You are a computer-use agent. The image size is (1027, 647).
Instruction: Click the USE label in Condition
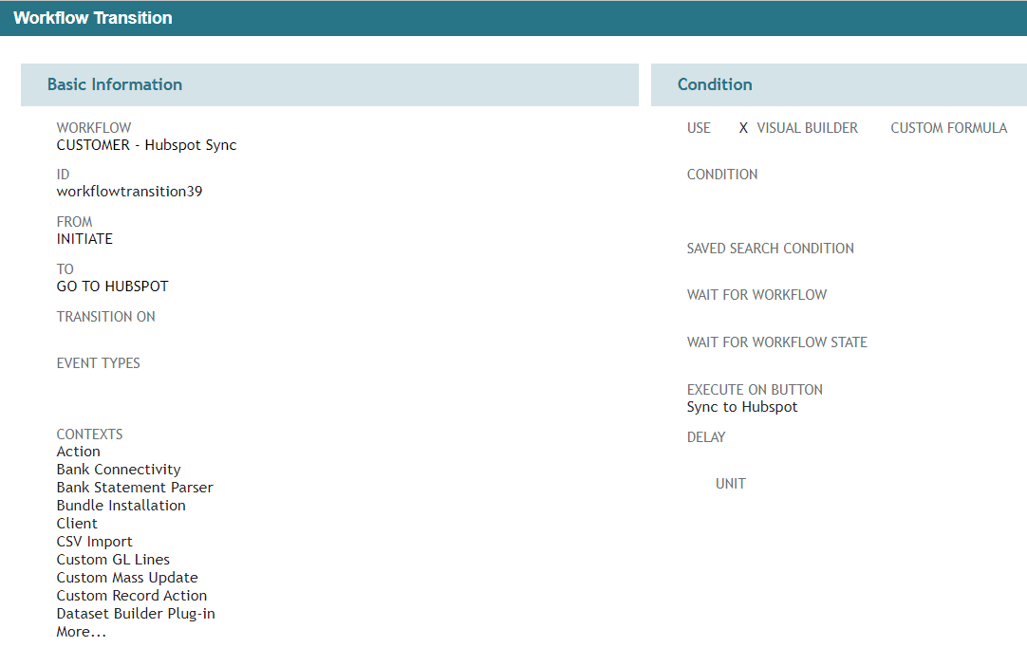click(699, 128)
